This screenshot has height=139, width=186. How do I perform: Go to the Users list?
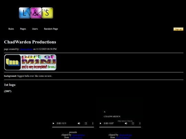pyautogui.click(x=35, y=29)
